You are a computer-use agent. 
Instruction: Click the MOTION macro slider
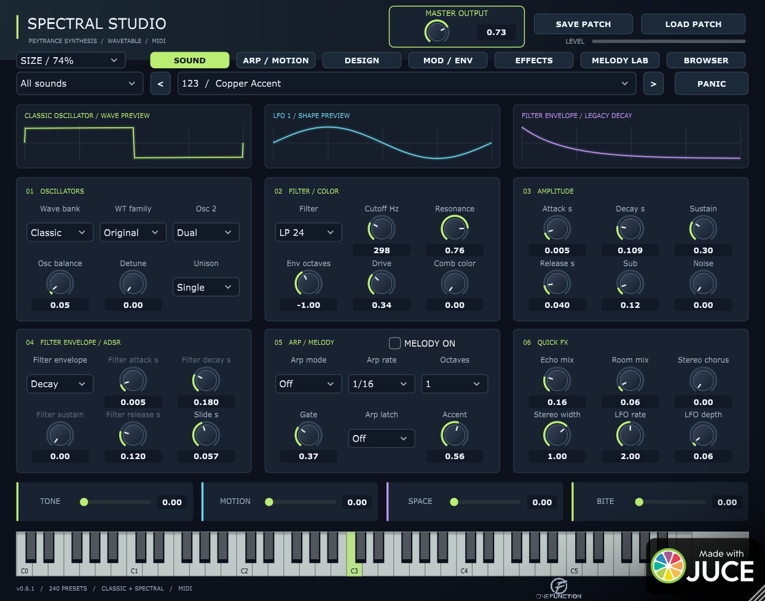[x=301, y=502]
